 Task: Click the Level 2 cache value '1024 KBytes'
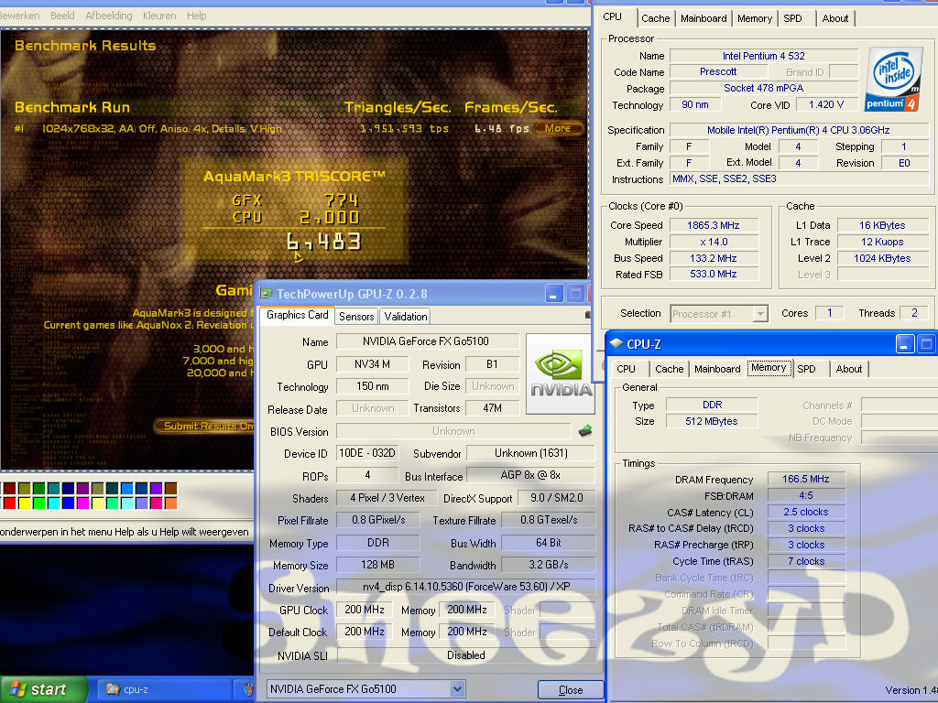[x=882, y=258]
